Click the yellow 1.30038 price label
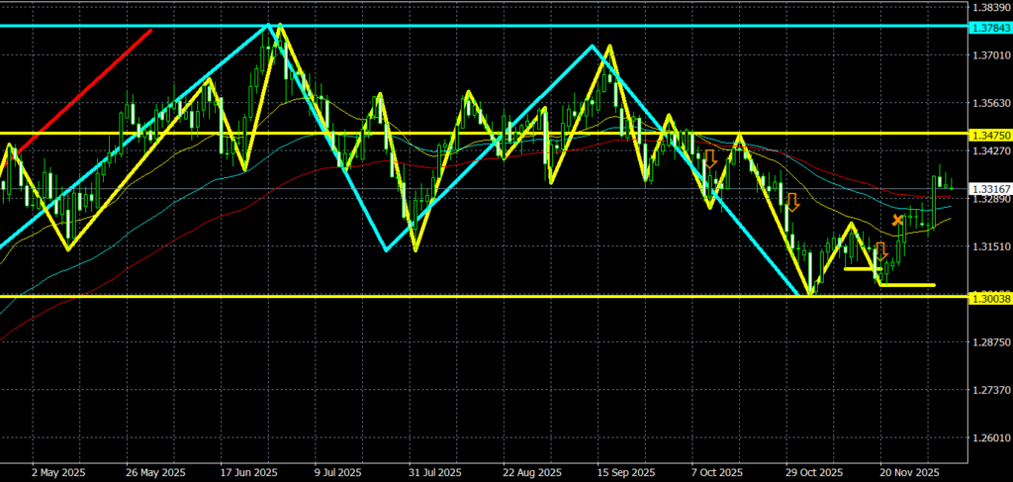Image resolution: width=1013 pixels, height=482 pixels. [x=989, y=297]
